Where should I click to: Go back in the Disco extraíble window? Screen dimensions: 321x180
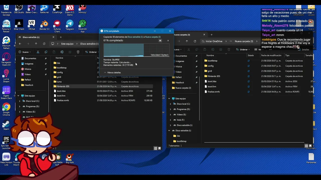(20, 44)
